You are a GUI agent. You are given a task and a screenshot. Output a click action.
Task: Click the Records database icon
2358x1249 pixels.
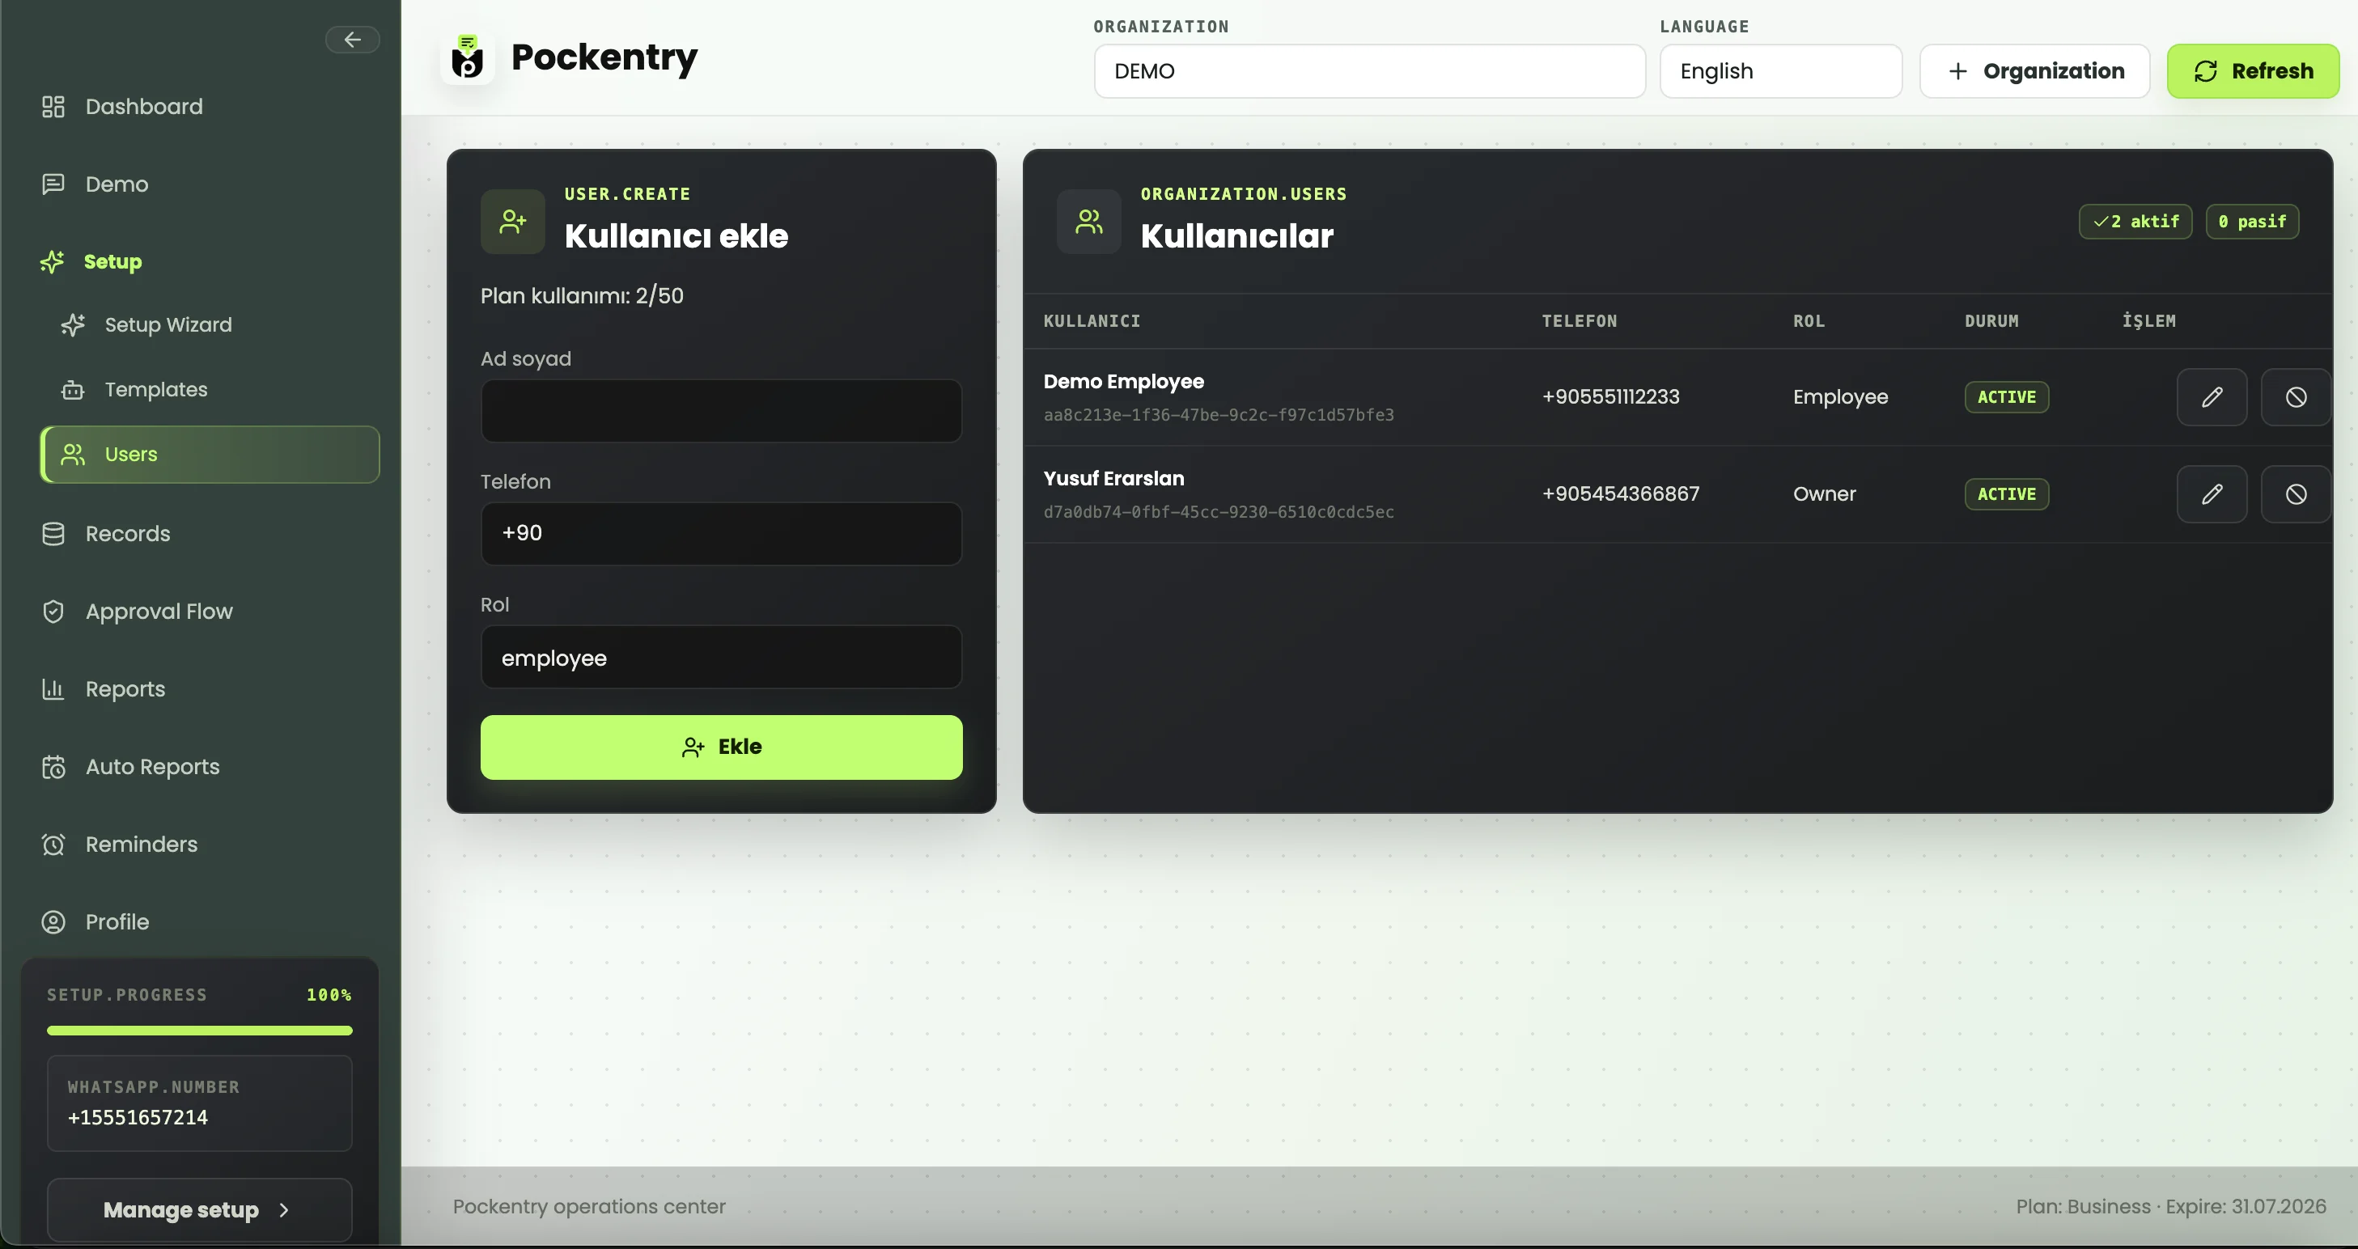pyautogui.click(x=53, y=533)
